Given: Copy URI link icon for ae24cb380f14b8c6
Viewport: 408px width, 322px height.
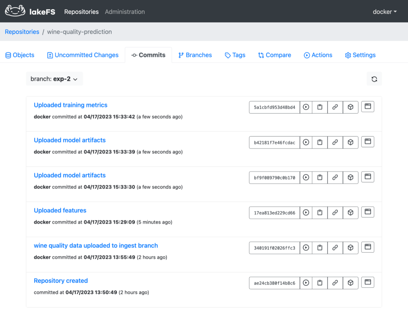Looking at the screenshot, I should coord(335,283).
